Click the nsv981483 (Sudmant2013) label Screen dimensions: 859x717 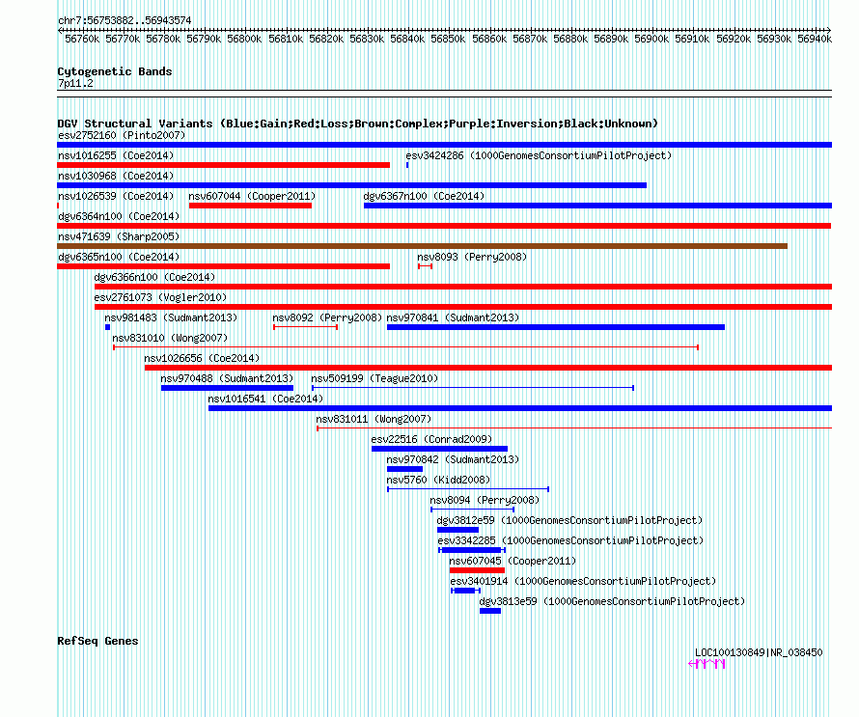pos(171,317)
